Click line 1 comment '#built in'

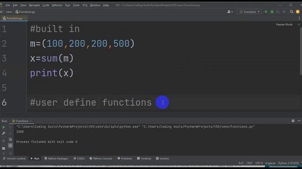[x=55, y=29]
